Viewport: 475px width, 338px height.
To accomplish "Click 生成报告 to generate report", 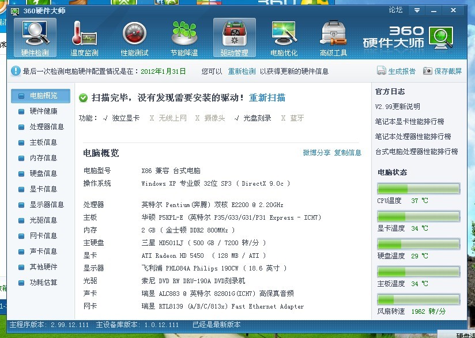I will [x=402, y=72].
